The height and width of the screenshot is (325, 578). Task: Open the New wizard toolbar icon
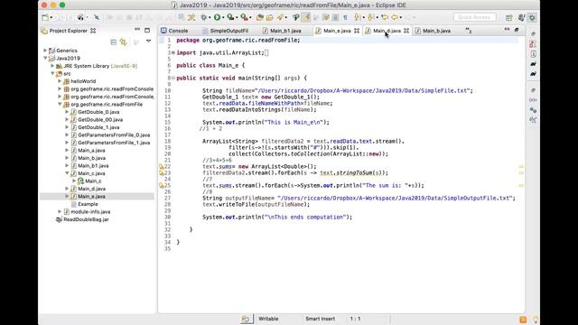(x=45, y=17)
